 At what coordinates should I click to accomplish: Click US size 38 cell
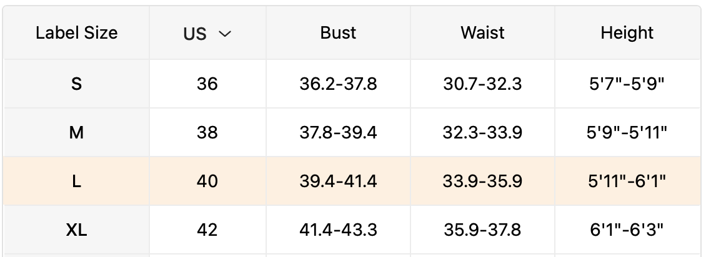tap(207, 132)
